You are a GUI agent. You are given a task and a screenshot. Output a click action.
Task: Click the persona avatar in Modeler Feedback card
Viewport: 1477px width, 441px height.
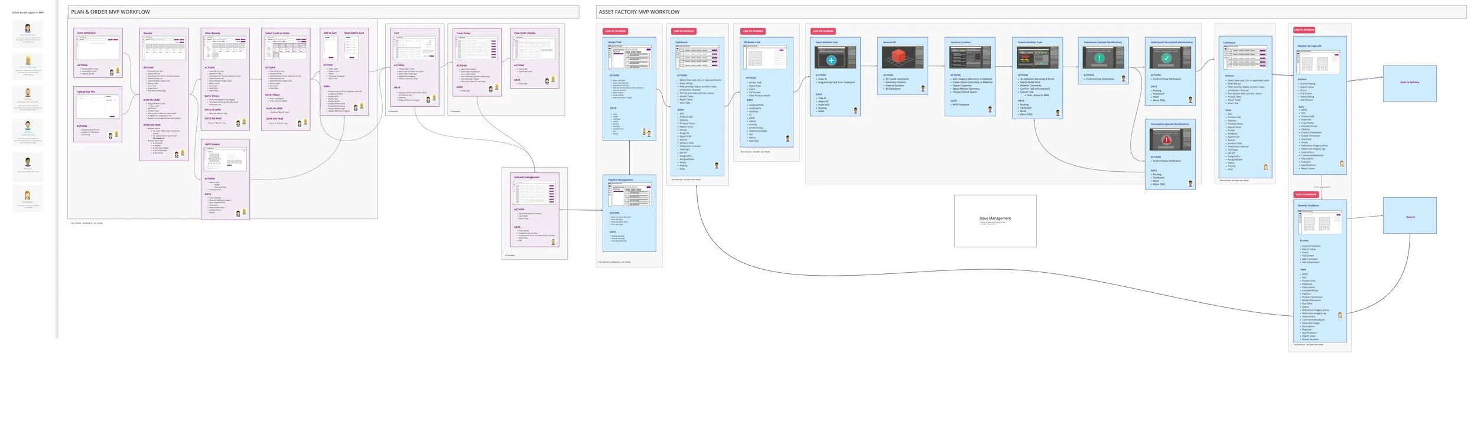click(x=1340, y=315)
